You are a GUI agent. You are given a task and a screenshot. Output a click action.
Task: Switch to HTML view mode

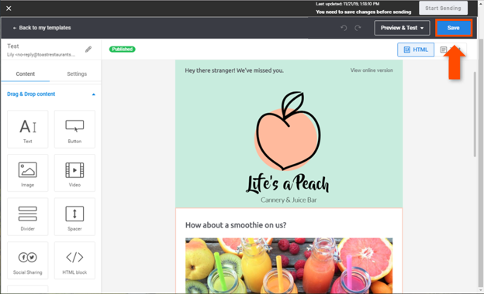coord(416,50)
